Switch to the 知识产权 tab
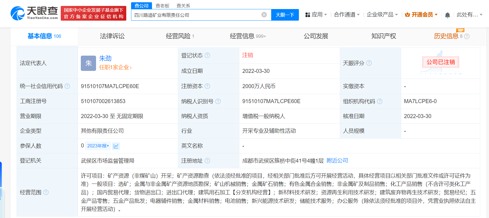Screen dimensions: 489x218 [384, 36]
